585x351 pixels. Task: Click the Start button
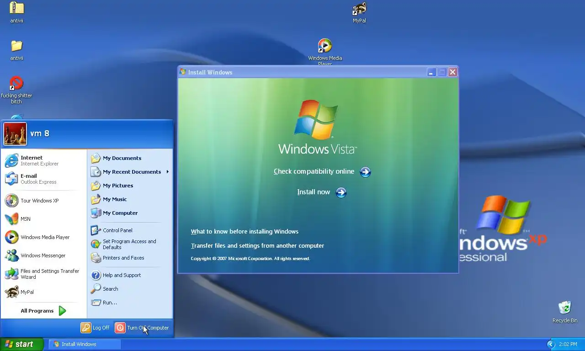click(21, 344)
